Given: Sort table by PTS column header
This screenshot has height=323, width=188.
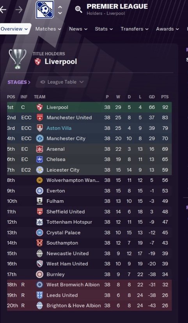Looking at the screenshot, I should (x=165, y=97).
